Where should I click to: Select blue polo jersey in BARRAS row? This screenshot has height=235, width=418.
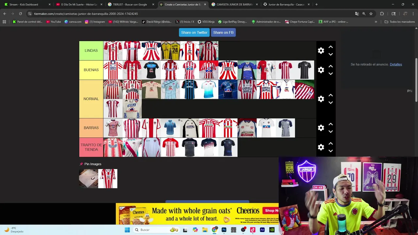pyautogui.click(x=170, y=128)
